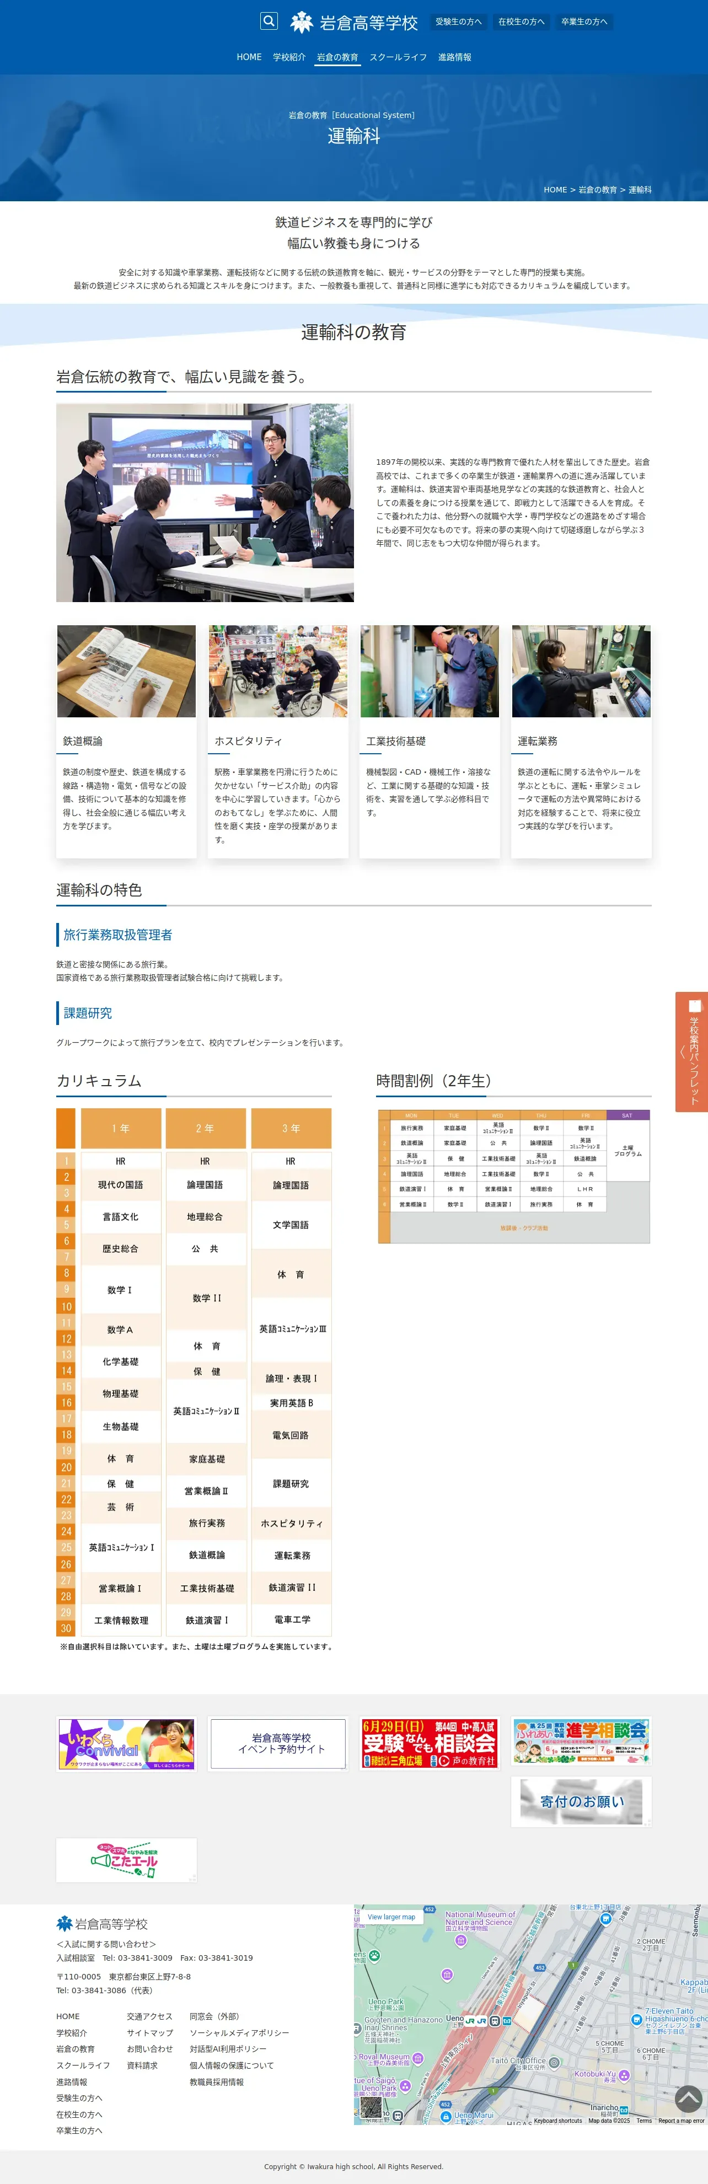Click the 課題研究 heading
The height and width of the screenshot is (2184, 708).
coord(87,1013)
